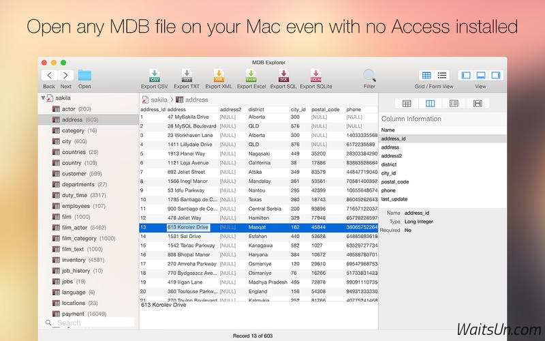The height and width of the screenshot is (341, 545).
Task: Select last_update in Column Information list
Action: (x=442, y=199)
